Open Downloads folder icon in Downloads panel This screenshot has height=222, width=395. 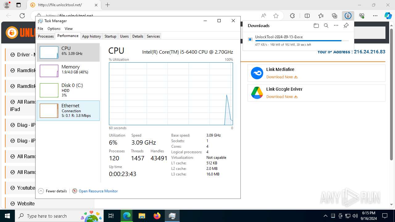tap(316, 26)
